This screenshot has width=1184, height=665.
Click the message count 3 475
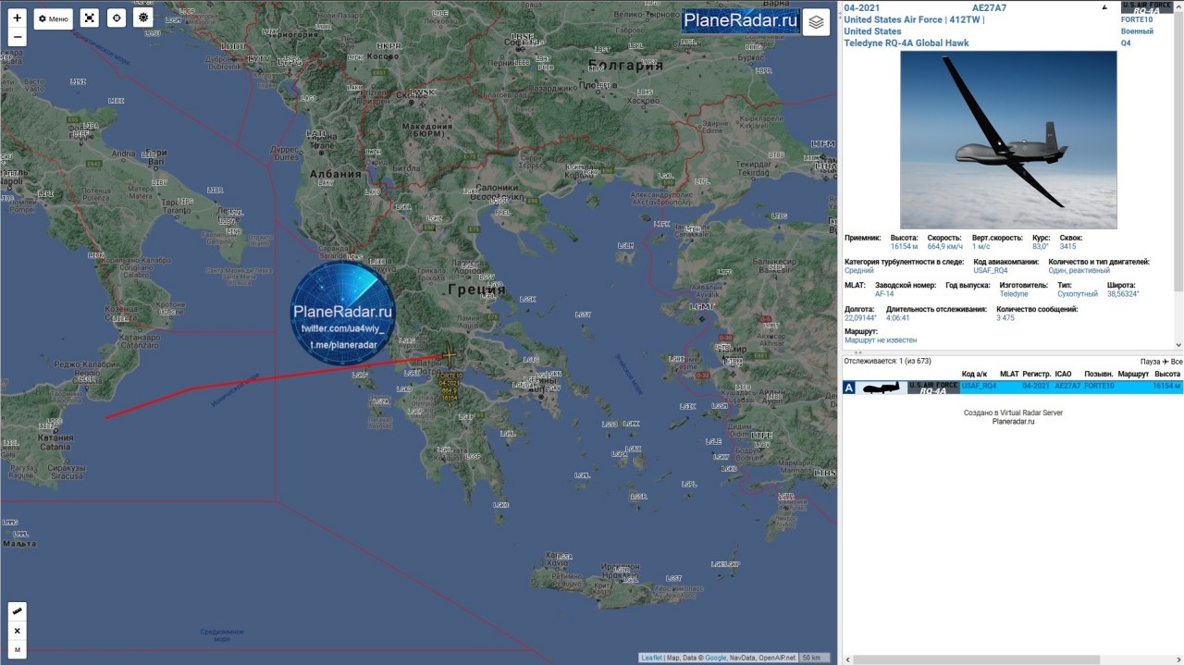tap(1005, 317)
